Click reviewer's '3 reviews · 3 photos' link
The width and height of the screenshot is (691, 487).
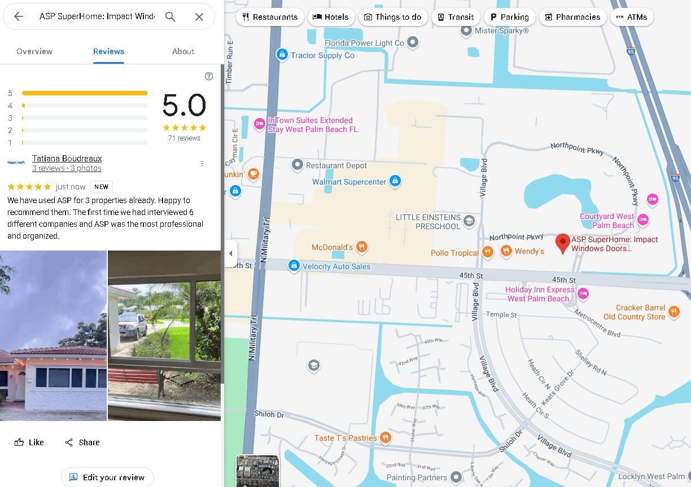point(67,168)
